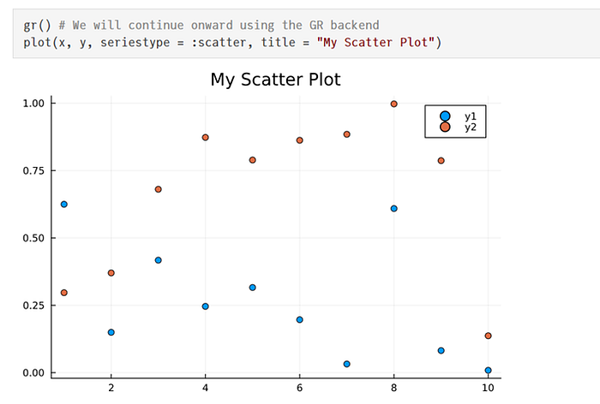Select the orange point at x 1
Screen dimensions: 600x404
click(64, 293)
